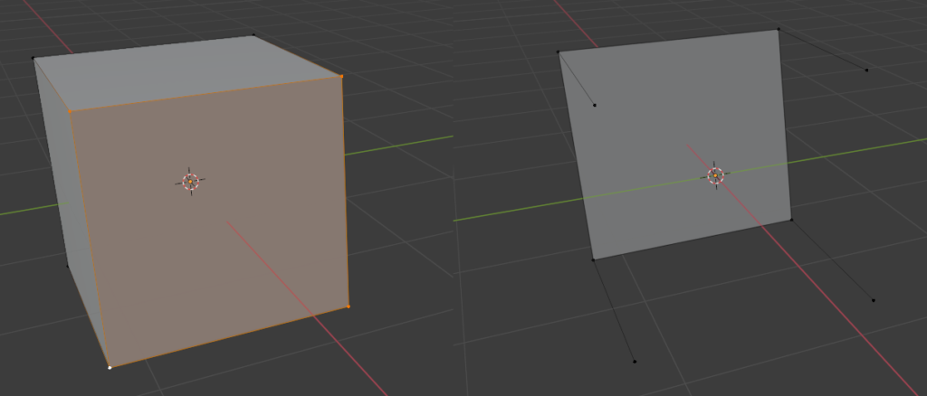Select the loose vertex overlapping the plane's upper-left area

594,106
